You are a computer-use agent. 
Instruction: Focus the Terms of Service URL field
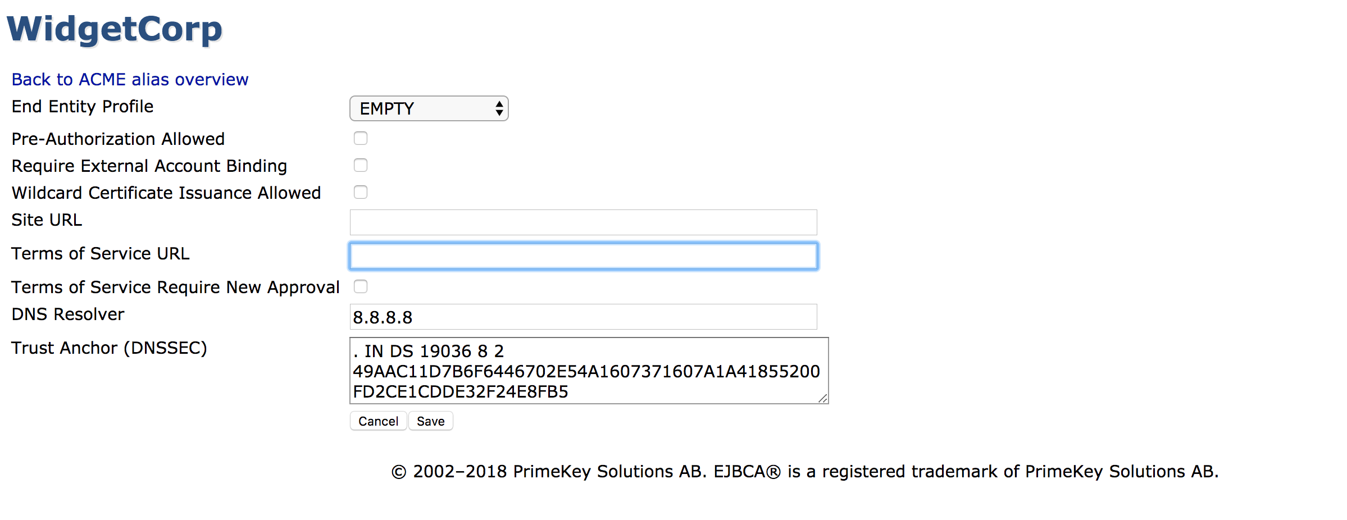[583, 256]
